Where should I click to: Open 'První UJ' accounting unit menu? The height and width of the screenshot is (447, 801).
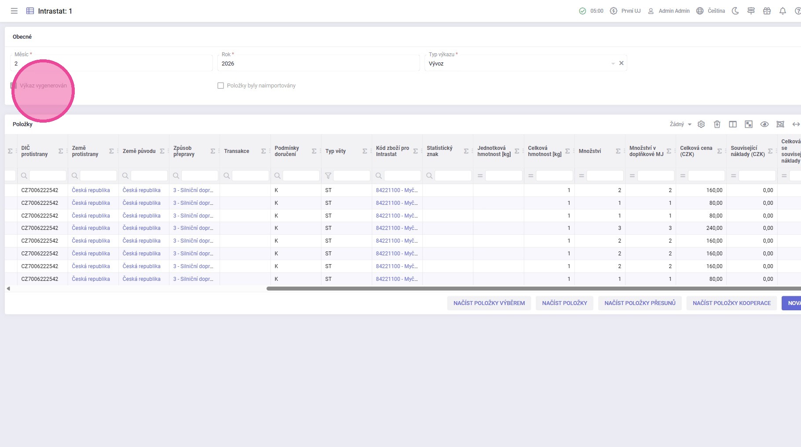pos(625,11)
